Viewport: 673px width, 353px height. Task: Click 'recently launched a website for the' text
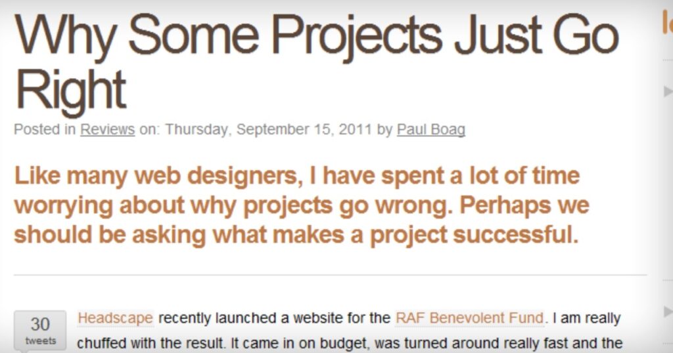[274, 318]
